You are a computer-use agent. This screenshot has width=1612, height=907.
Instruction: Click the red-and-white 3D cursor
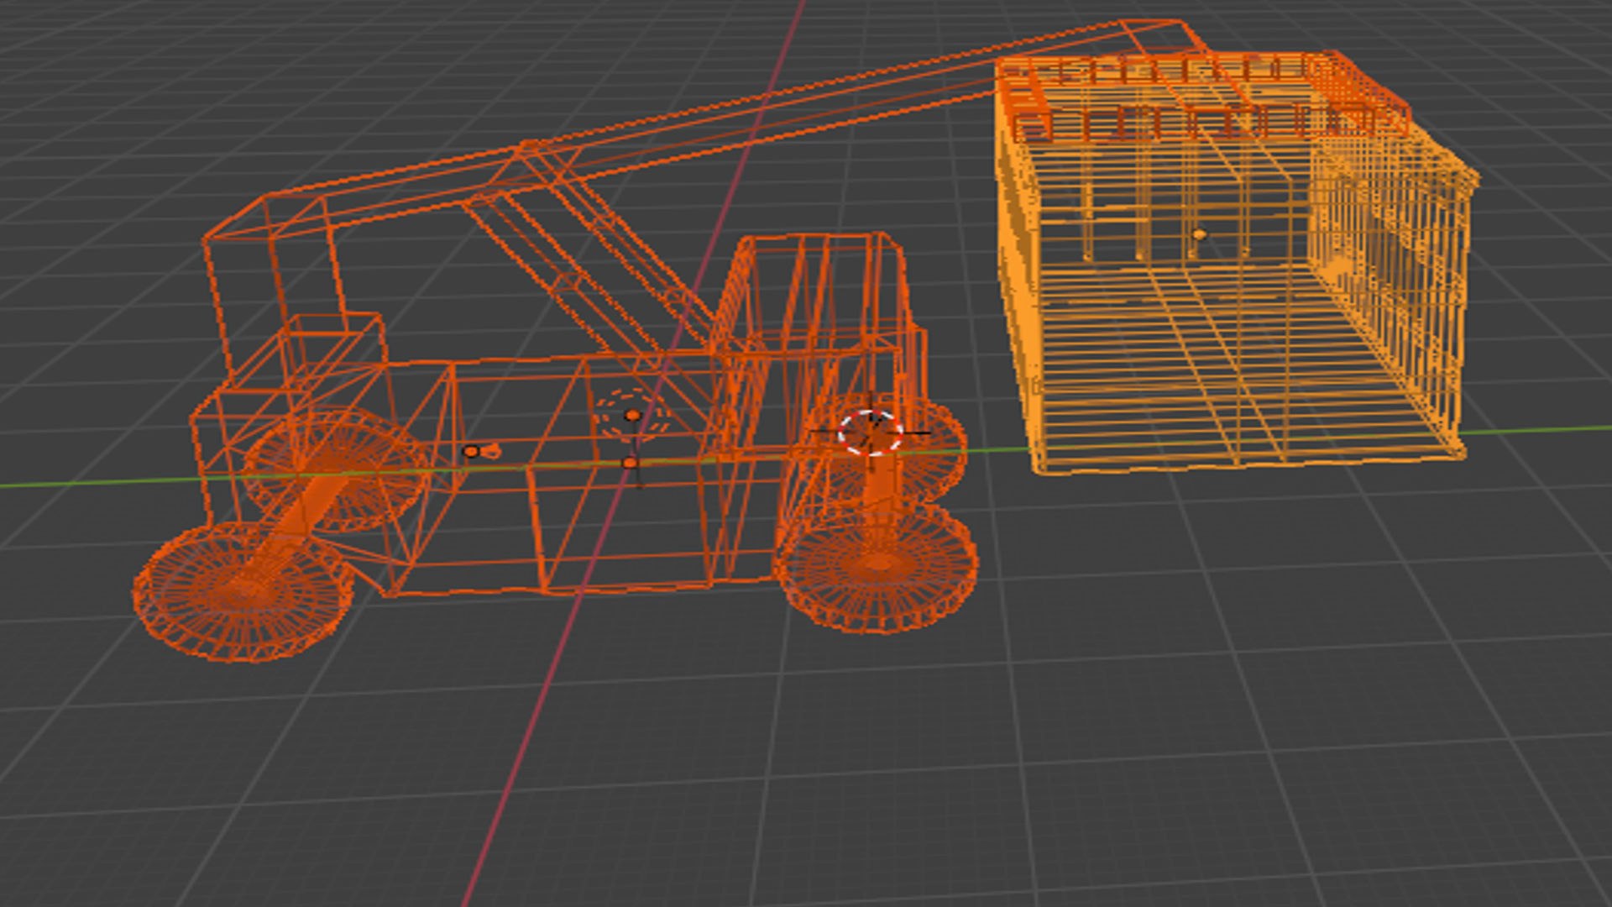(871, 433)
